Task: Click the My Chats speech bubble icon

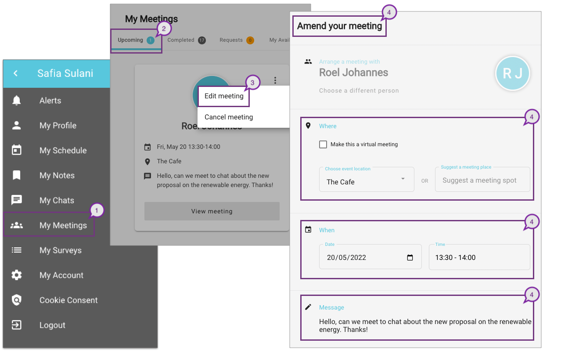Action: pyautogui.click(x=17, y=200)
